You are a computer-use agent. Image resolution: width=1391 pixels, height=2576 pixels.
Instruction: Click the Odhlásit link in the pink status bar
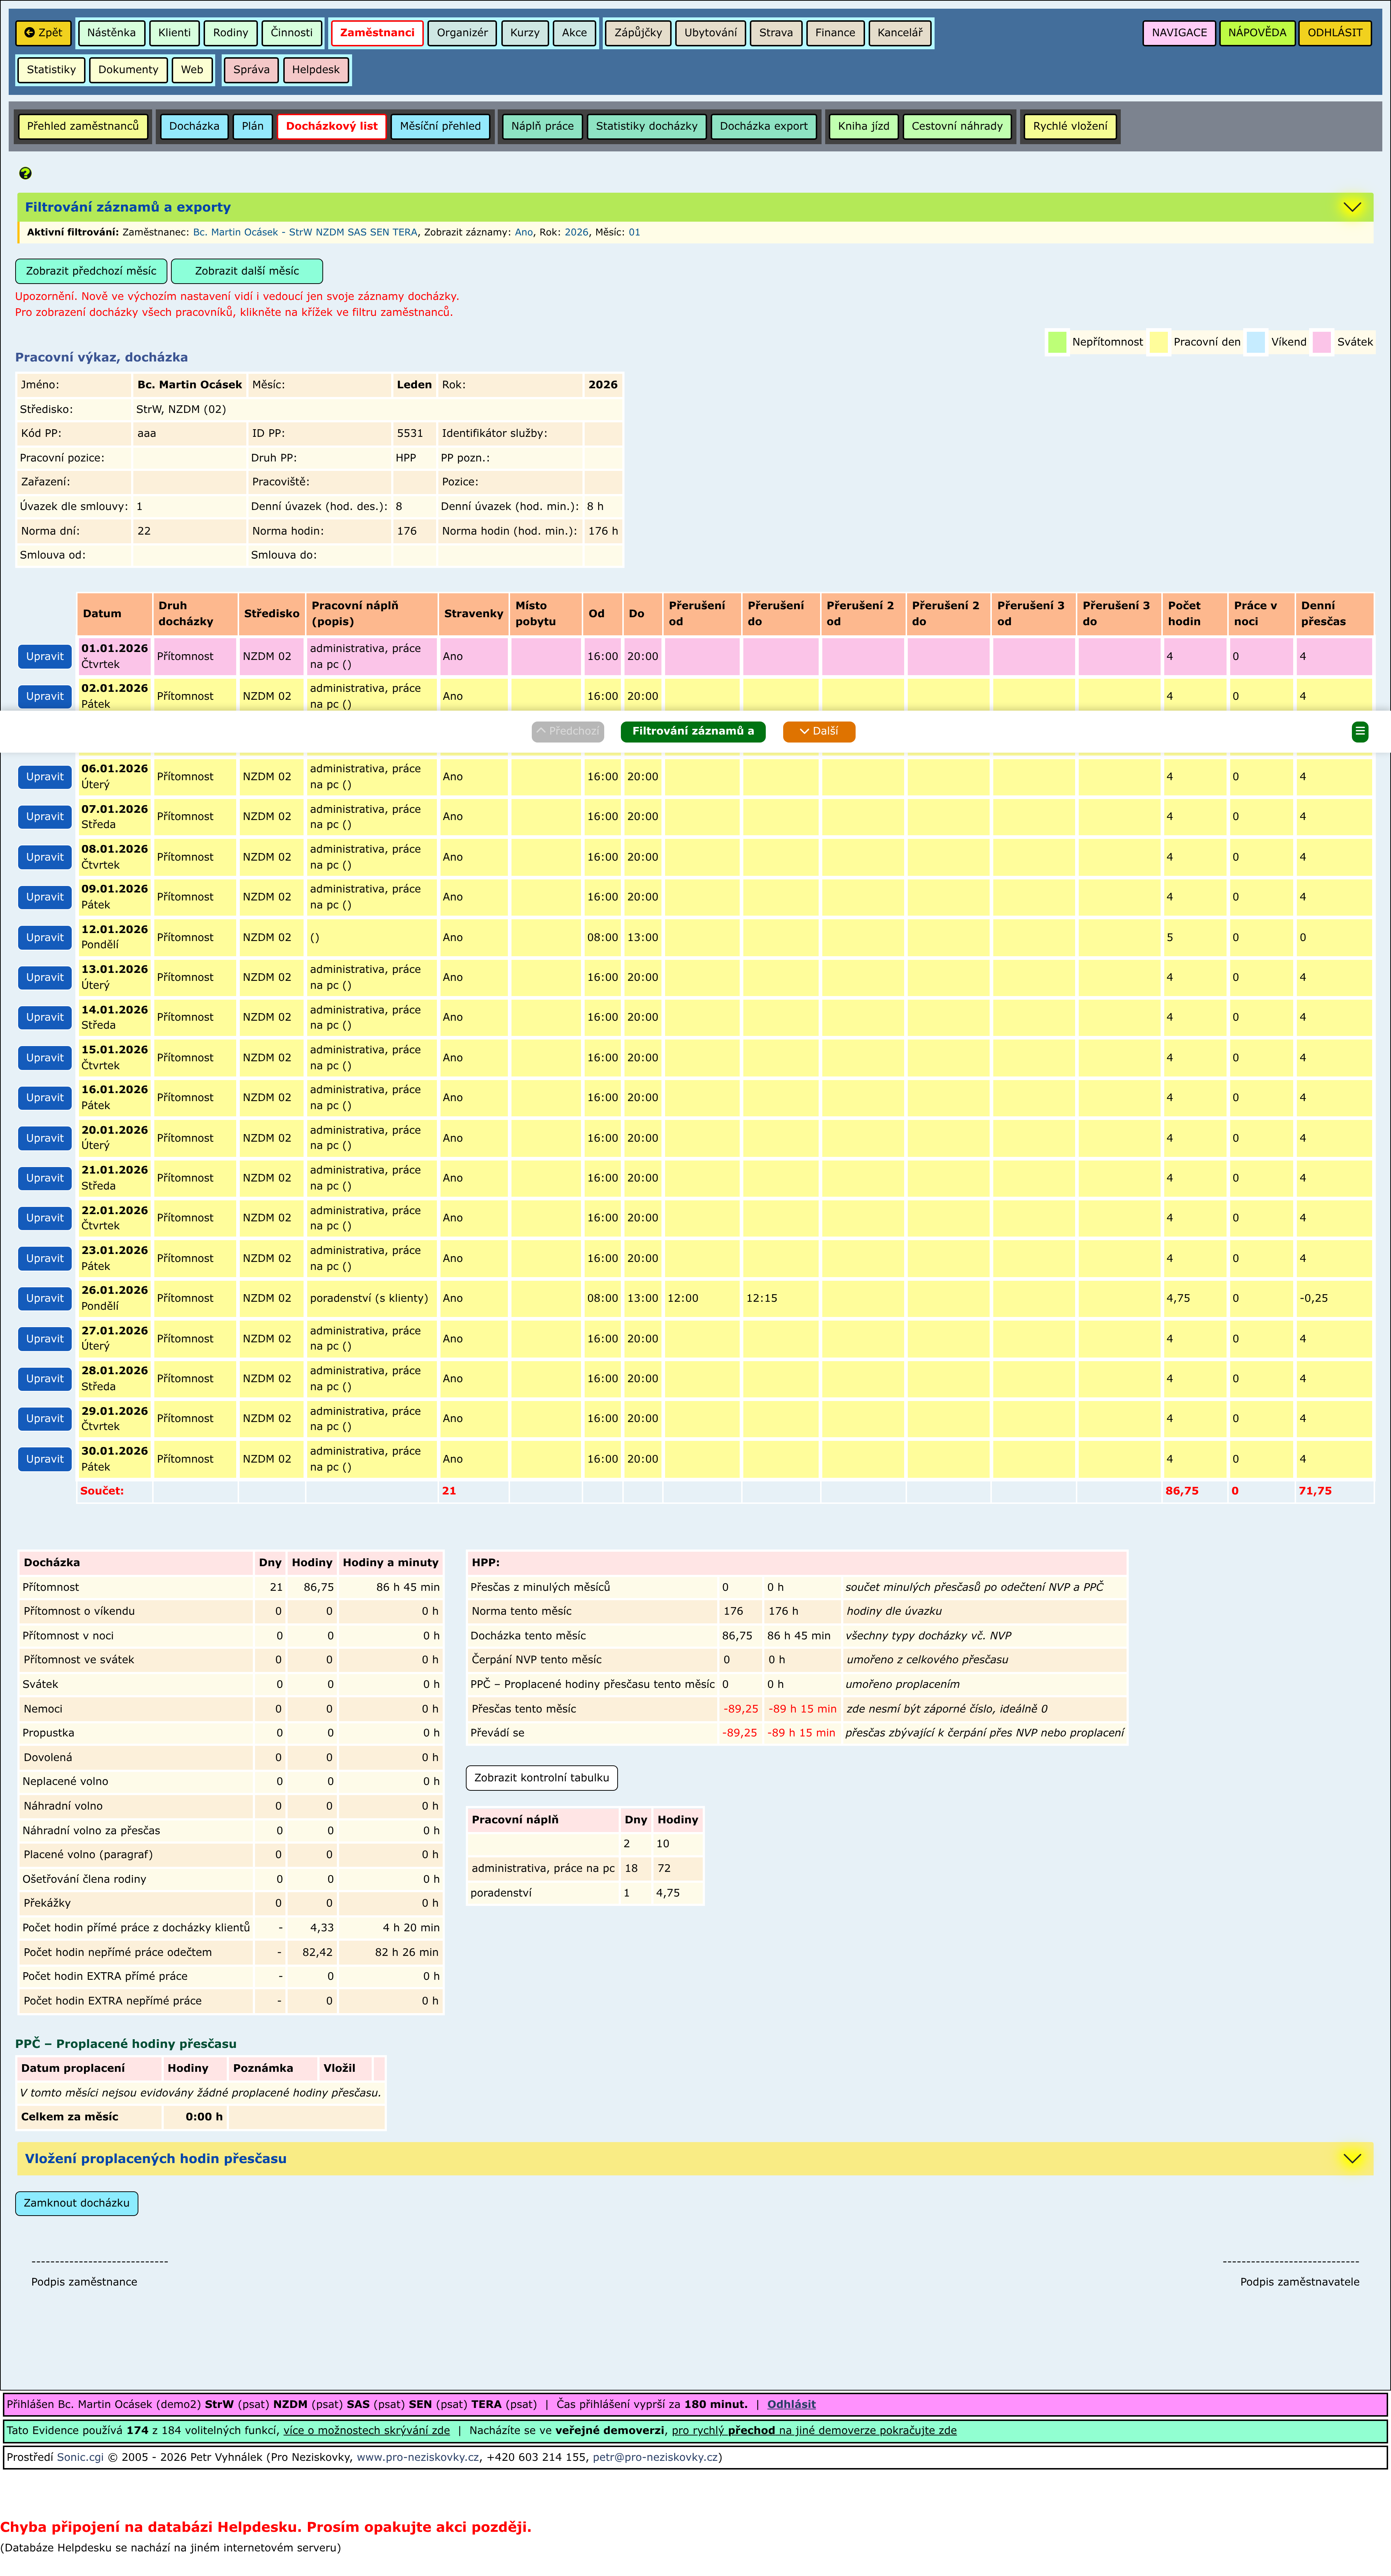[x=791, y=2404]
